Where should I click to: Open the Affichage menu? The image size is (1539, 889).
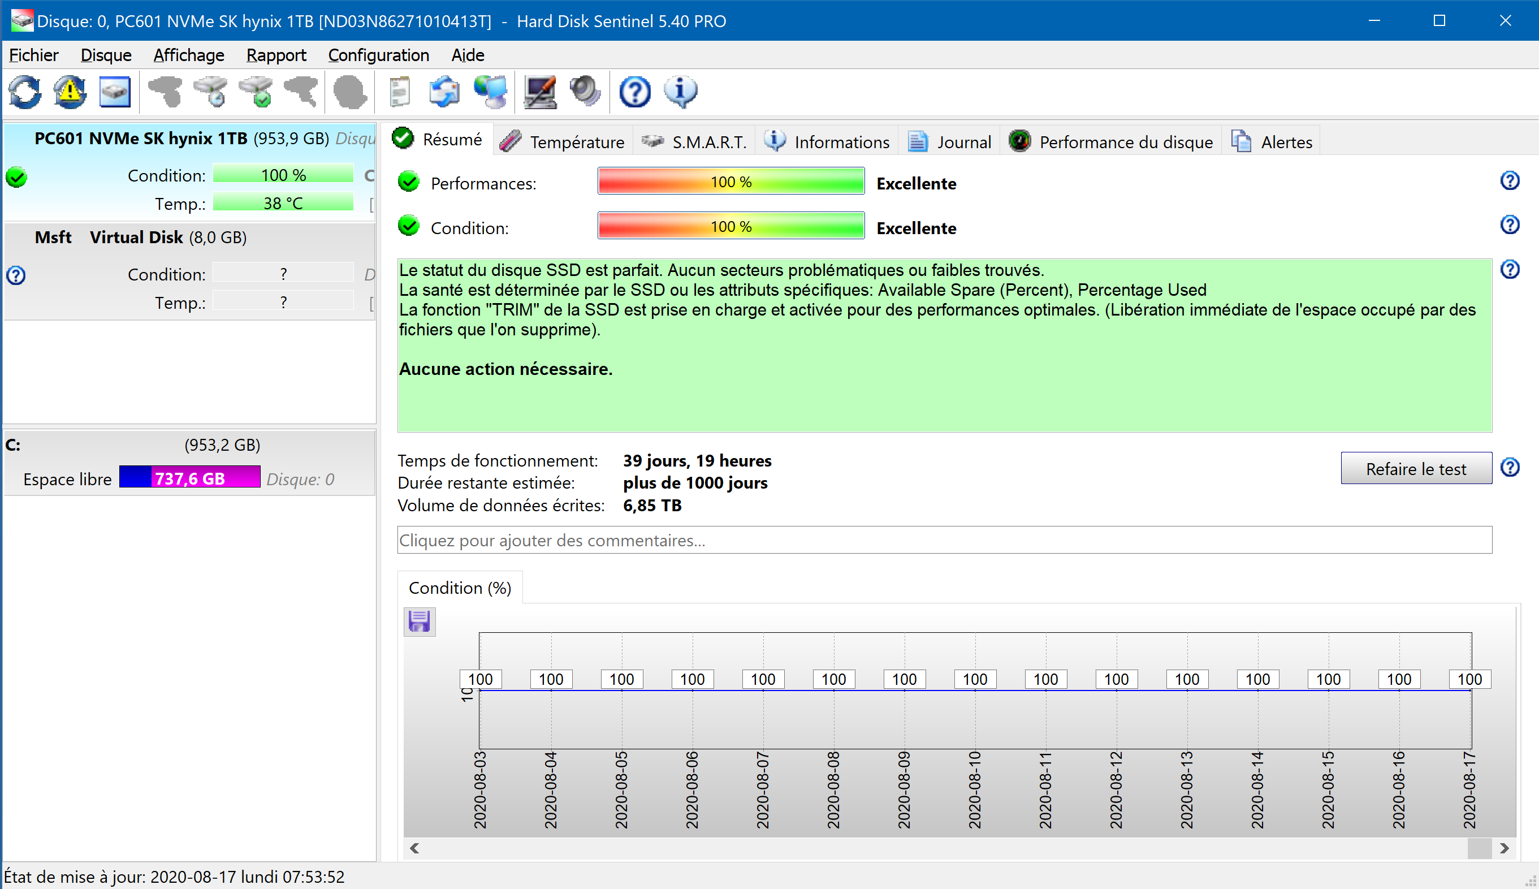pos(189,55)
